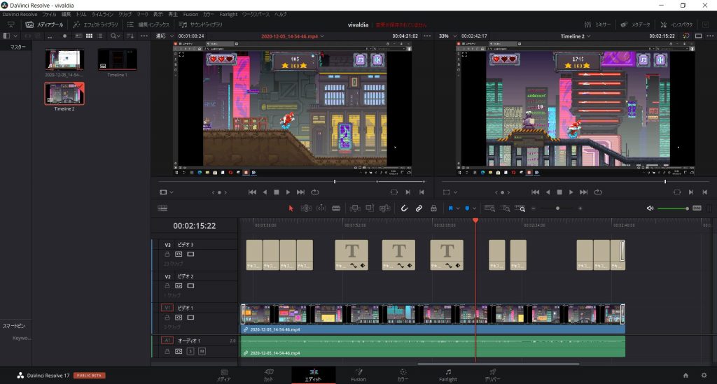Open the Fusion menu
This screenshot has width=717, height=384.
(190, 14)
